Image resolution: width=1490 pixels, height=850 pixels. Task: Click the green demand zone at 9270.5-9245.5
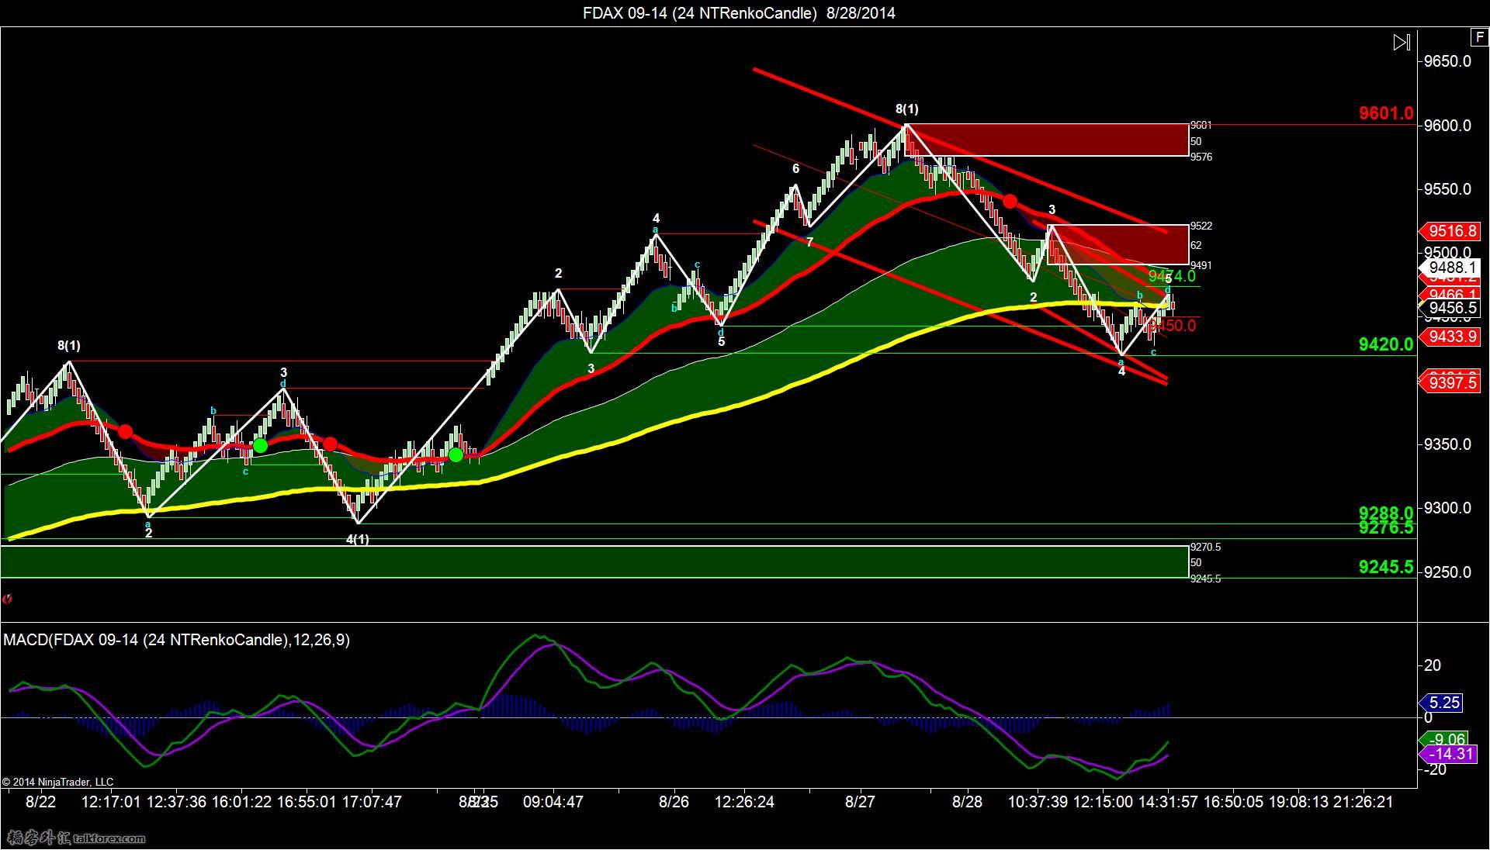tap(594, 561)
